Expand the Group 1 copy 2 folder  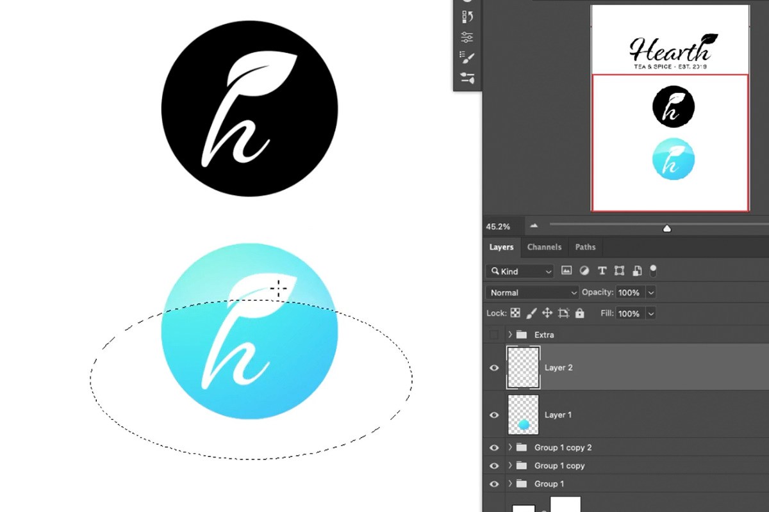point(510,447)
